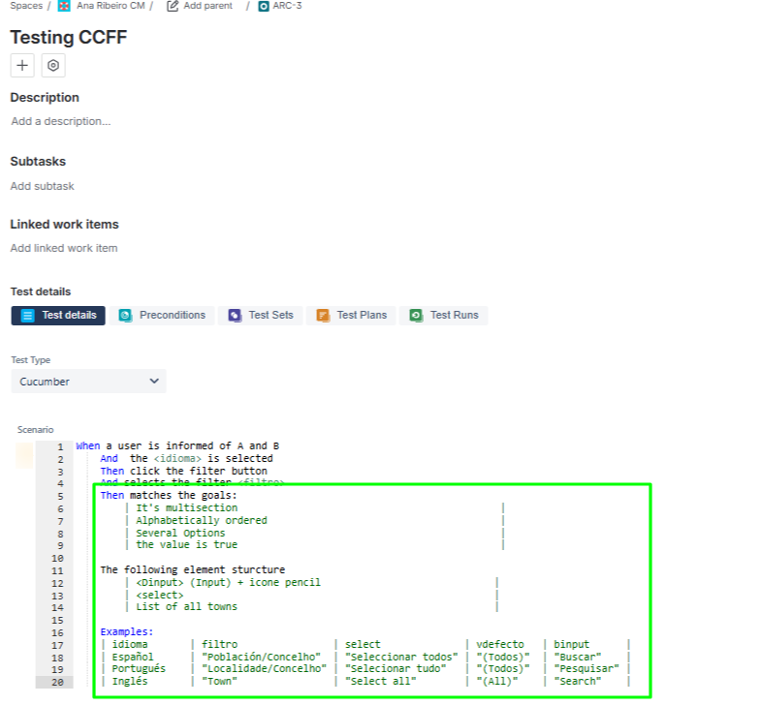The height and width of the screenshot is (705, 761).
Task: Click Add linked work item
Action: click(x=64, y=248)
